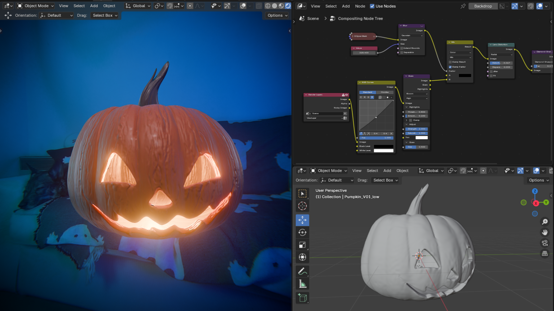Viewport: 554px width, 311px height.
Task: Activate the Add Cube tool
Action: coord(303,298)
